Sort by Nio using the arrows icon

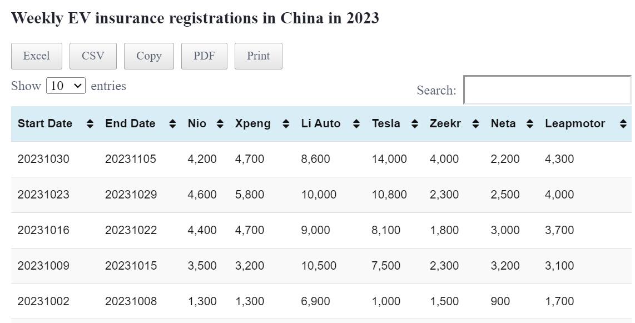click(220, 124)
